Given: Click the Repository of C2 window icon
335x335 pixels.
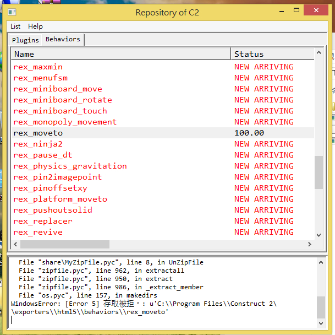Looking at the screenshot, I should [x=12, y=12].
